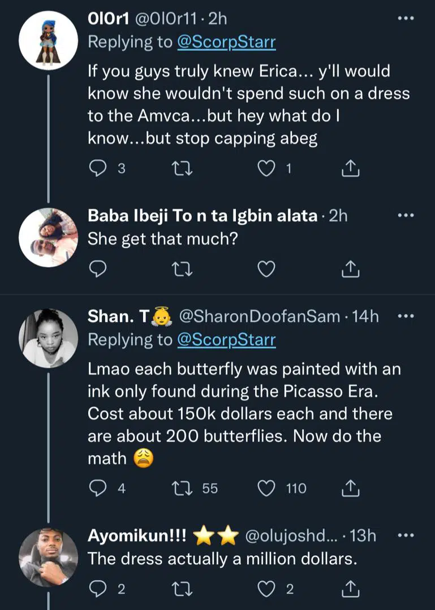Share 0l0r1's tweet
This screenshot has width=435, height=610.
coord(351,168)
